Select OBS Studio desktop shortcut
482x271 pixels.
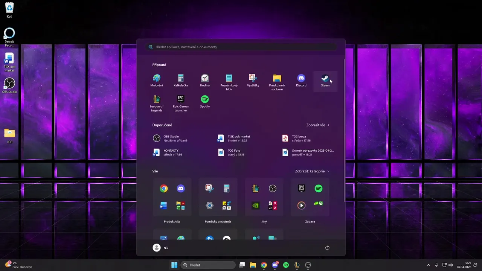point(9,85)
